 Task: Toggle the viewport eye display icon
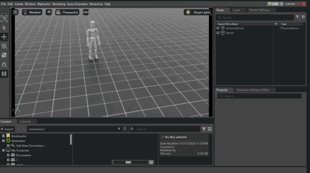(x=49, y=12)
